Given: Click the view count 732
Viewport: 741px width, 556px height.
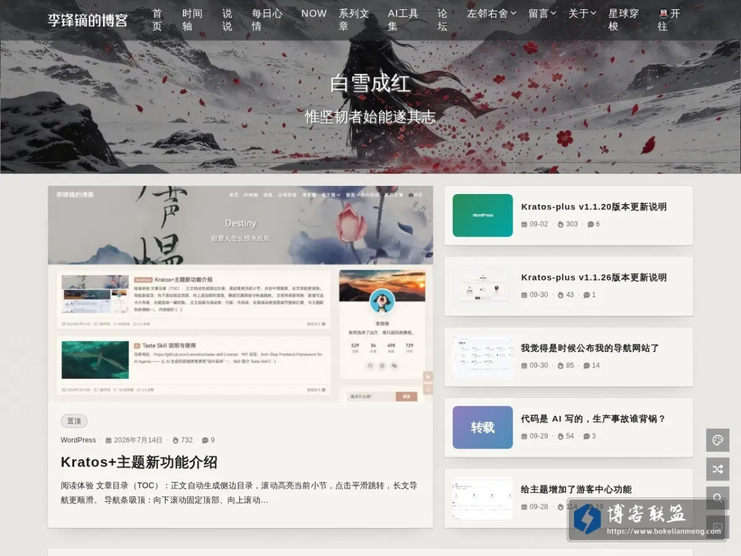Looking at the screenshot, I should (186, 440).
